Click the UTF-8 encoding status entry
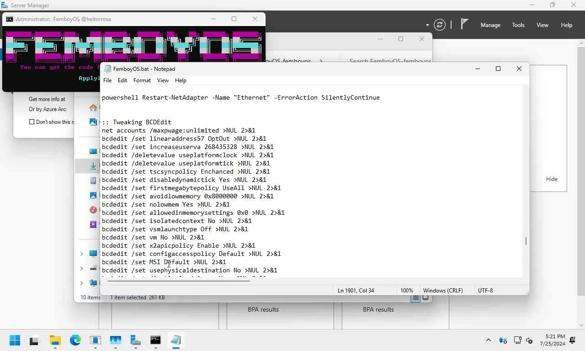Image resolution: width=585 pixels, height=351 pixels. 485,291
